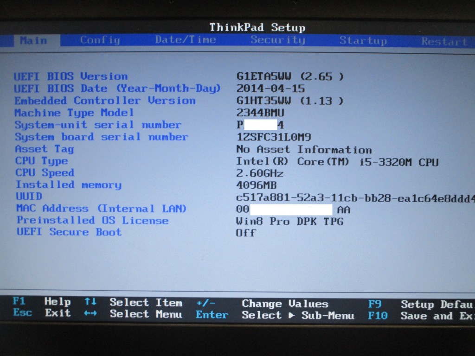
Task: Click the F1 Help key hint
Action: [x=42, y=301]
